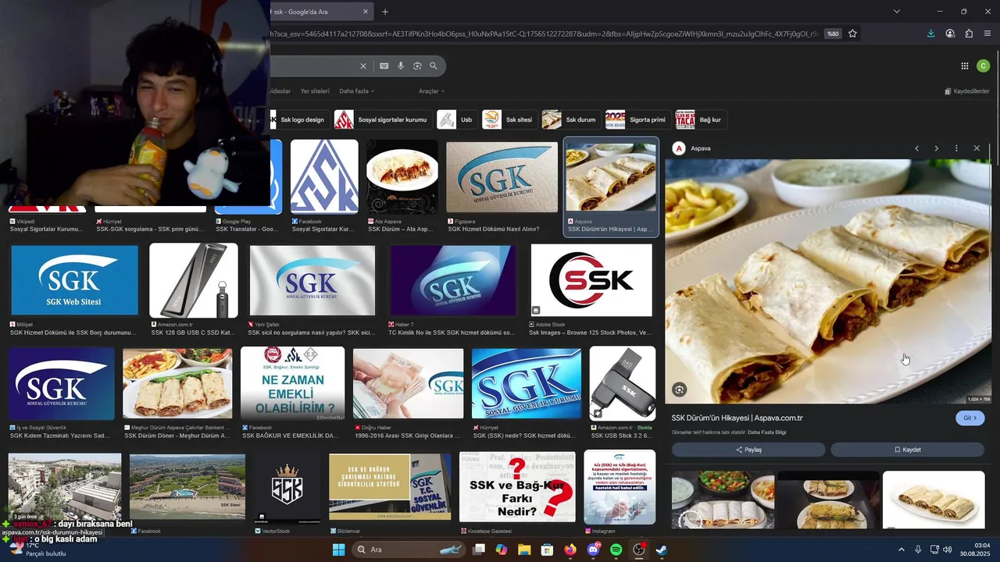This screenshot has height=562, width=1000.
Task: Select the Ssk logo design chip
Action: tap(298, 119)
